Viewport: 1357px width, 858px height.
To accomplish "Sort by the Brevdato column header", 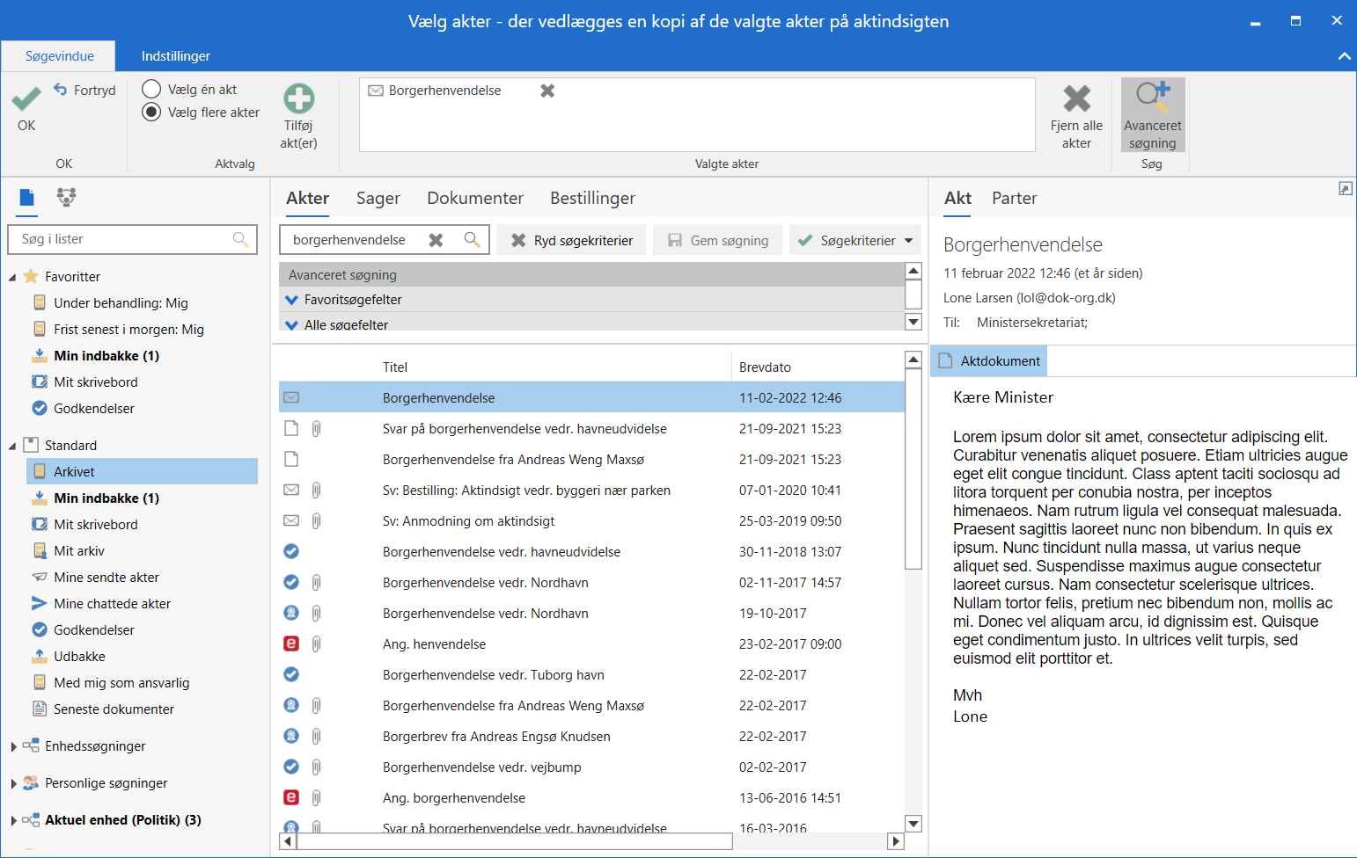I will 765,367.
